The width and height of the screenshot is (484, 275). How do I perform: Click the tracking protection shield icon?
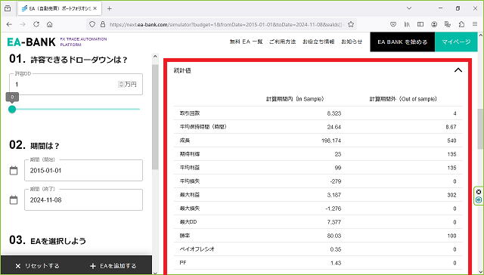(92, 24)
